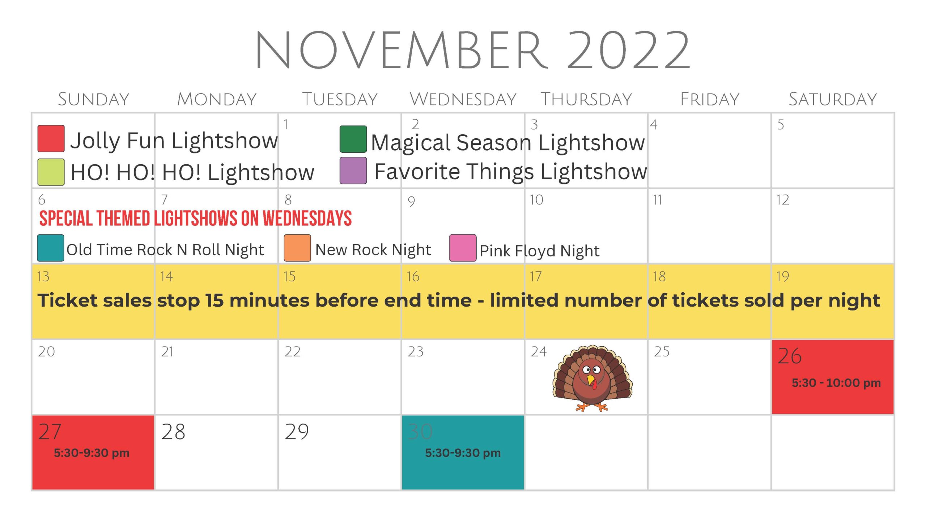The height and width of the screenshot is (520, 926).
Task: Select the teal November 30 cell
Action: coord(463,452)
